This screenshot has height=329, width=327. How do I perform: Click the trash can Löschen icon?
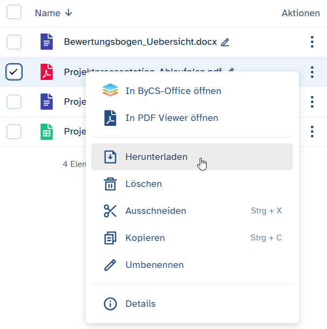tap(110, 184)
